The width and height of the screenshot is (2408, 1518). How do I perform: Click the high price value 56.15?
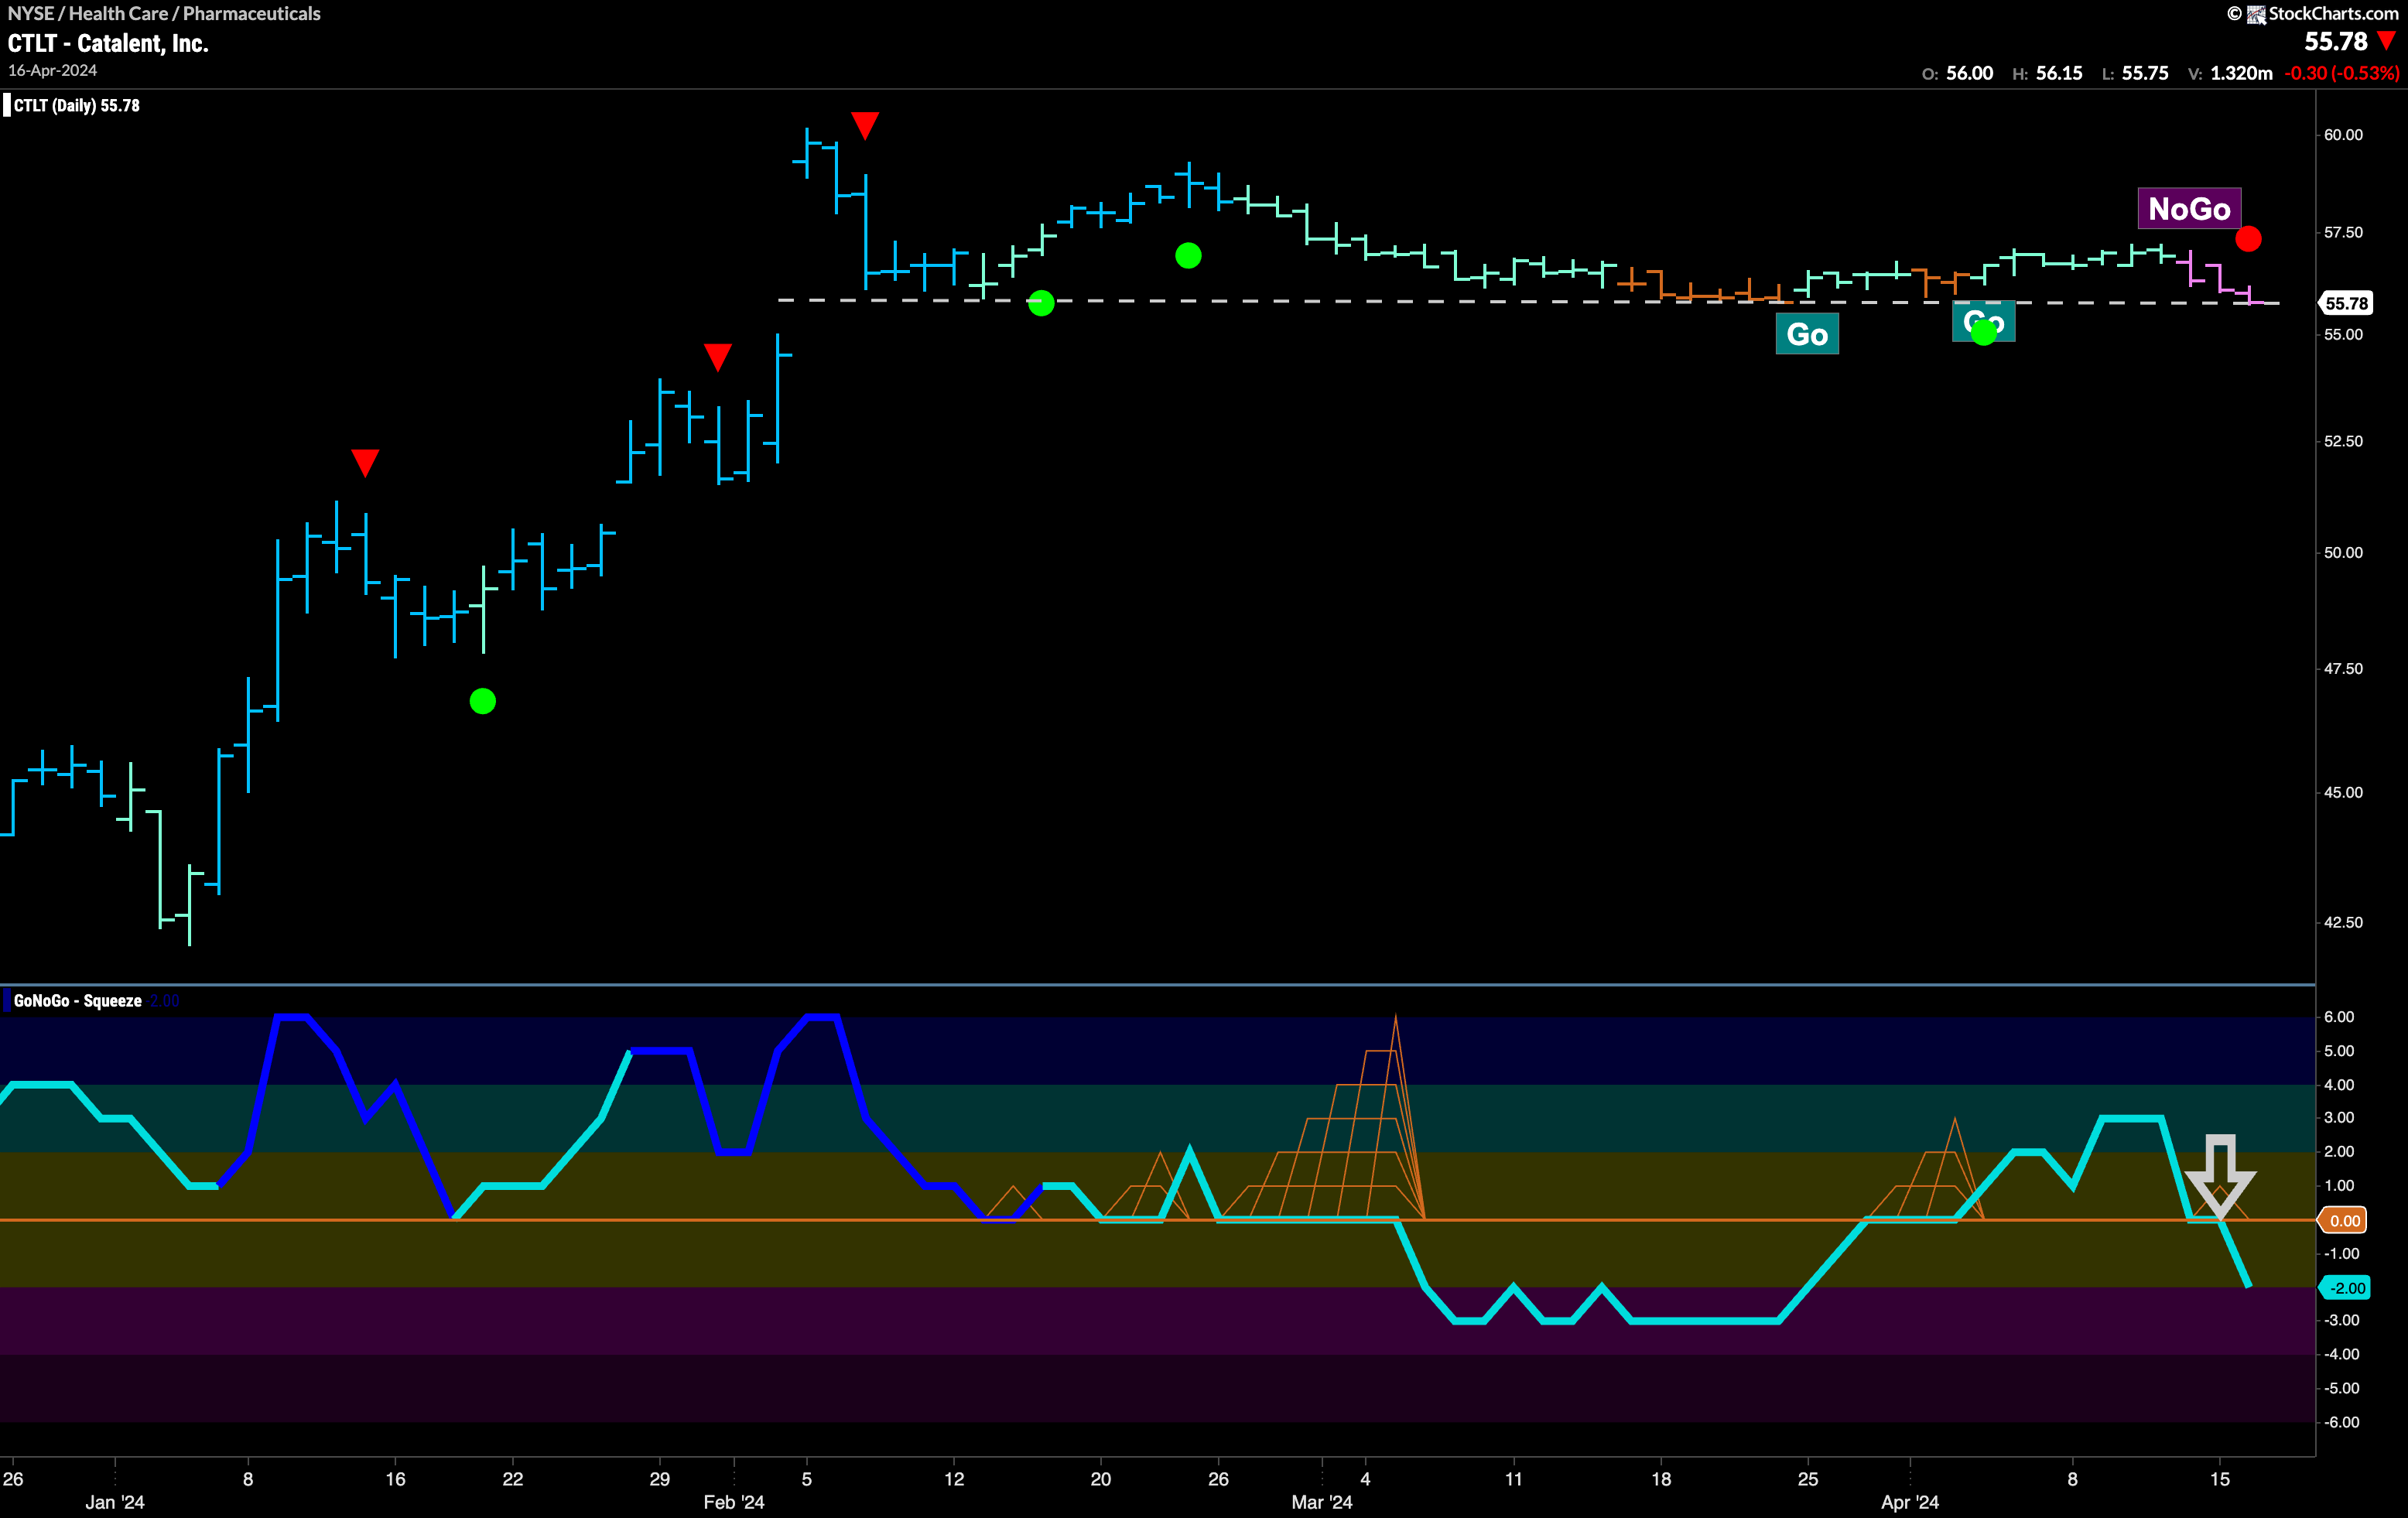pyautogui.click(x=2059, y=73)
